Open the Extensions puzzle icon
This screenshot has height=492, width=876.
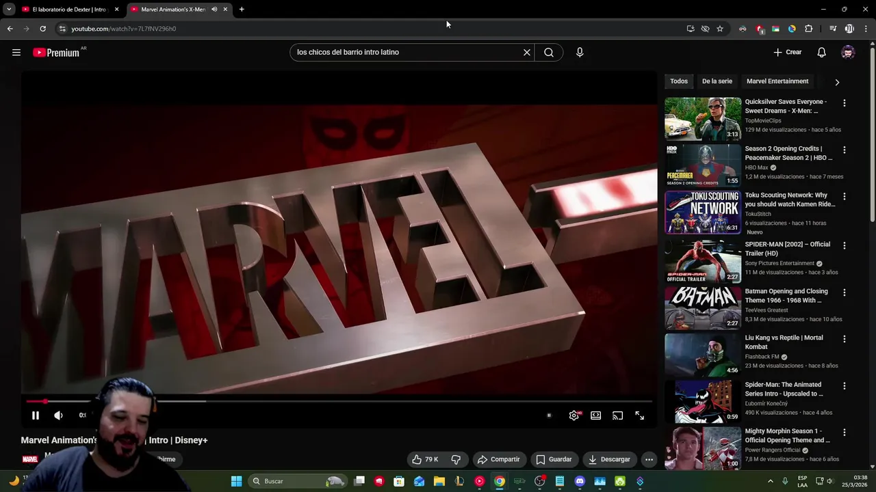click(x=808, y=29)
